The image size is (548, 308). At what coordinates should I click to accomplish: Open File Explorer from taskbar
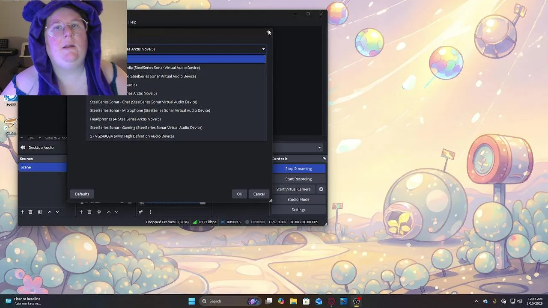(x=294, y=301)
